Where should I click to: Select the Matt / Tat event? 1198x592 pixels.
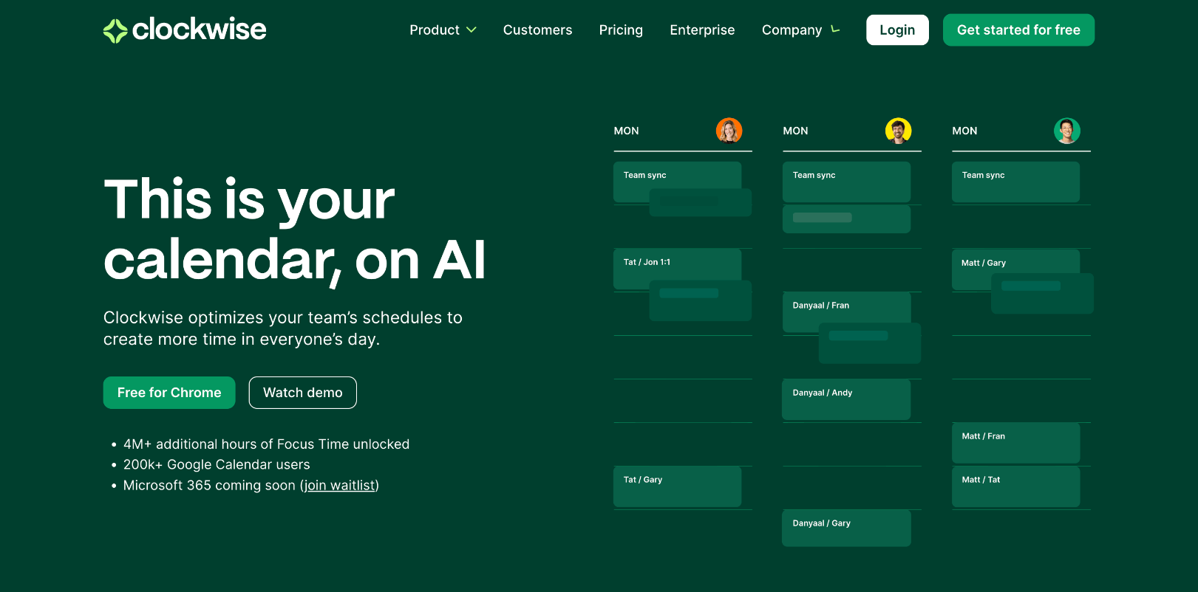(x=1015, y=486)
